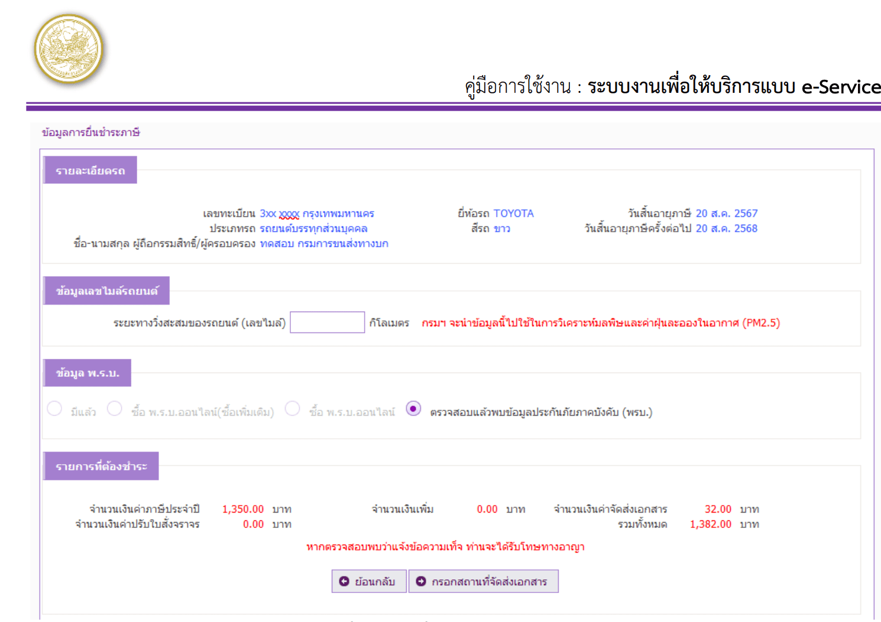Click the ข้อมูลเลขไมล์รถยนต์ section header
The width and height of the screenshot is (881, 622).
(x=106, y=291)
